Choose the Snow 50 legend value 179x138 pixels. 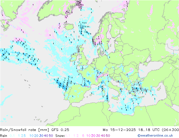click(108, 136)
